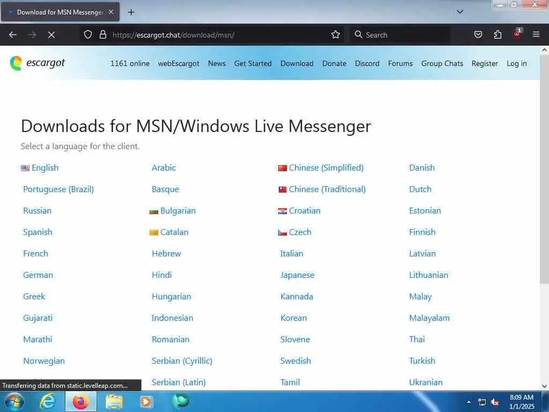
Task: Click the browser Search box
Action: point(400,35)
